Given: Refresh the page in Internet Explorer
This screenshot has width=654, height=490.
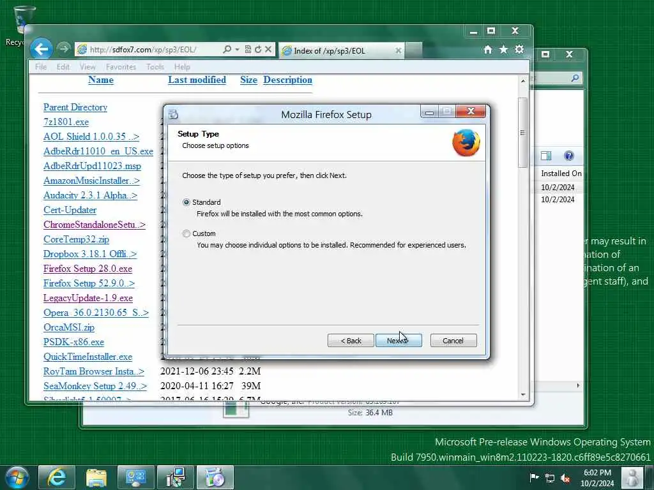Looking at the screenshot, I should pyautogui.click(x=258, y=50).
